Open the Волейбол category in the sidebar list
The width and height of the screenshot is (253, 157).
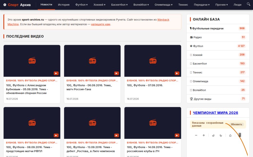(x=218, y=90)
